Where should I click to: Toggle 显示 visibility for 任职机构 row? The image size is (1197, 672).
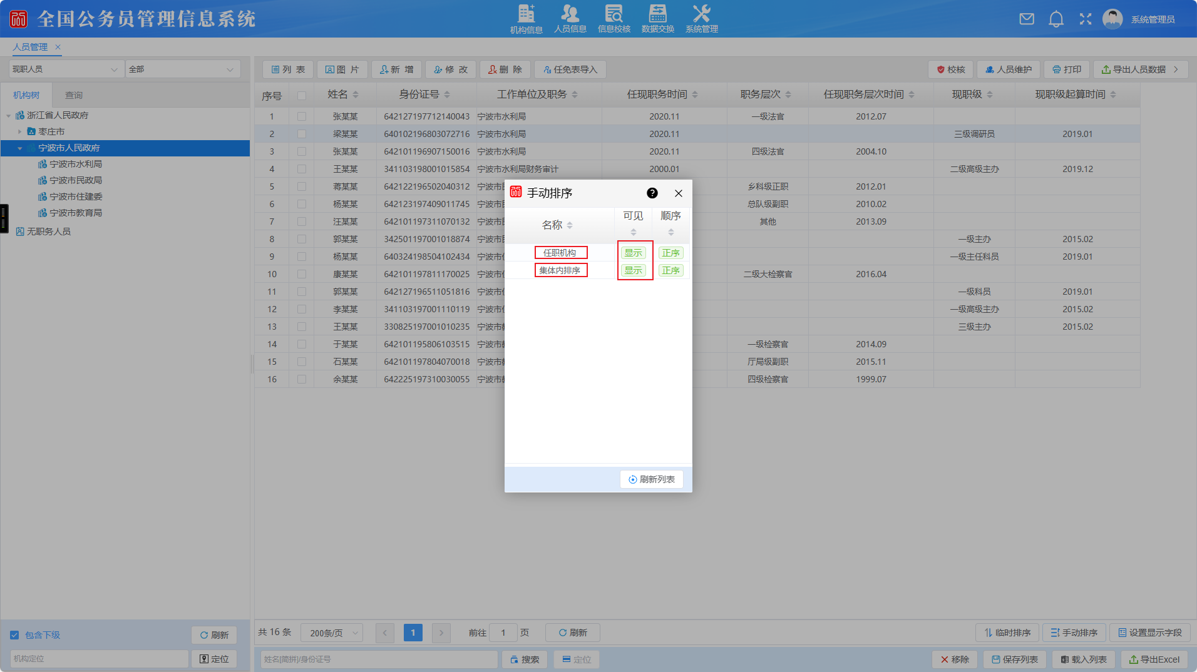point(633,253)
